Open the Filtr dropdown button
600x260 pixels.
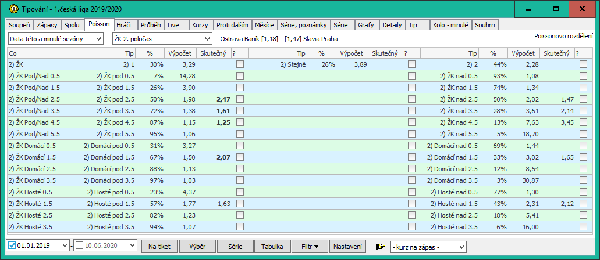coord(309,247)
